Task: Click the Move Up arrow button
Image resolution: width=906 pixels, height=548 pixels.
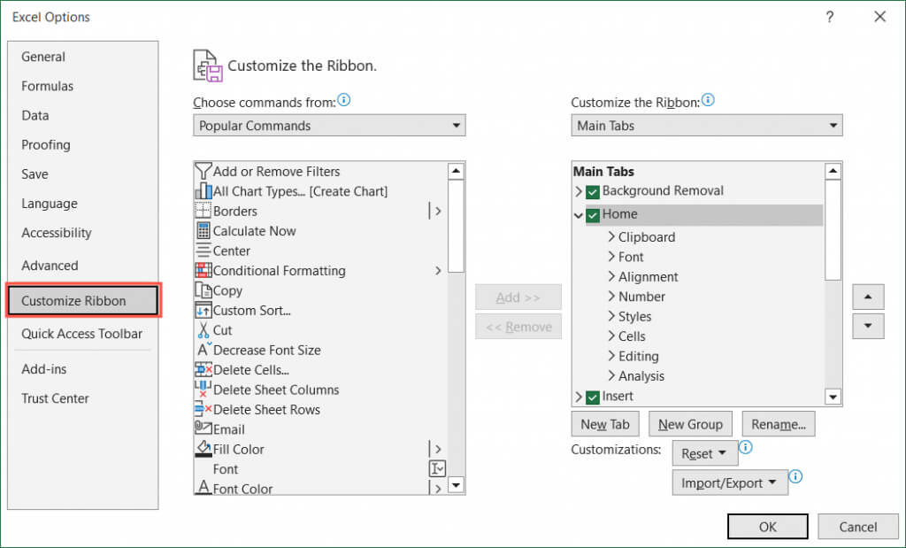Action: point(868,297)
